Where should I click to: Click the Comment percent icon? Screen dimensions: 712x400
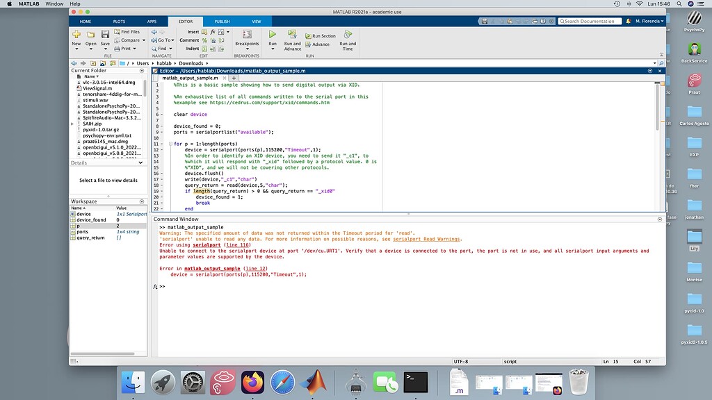pyautogui.click(x=203, y=40)
